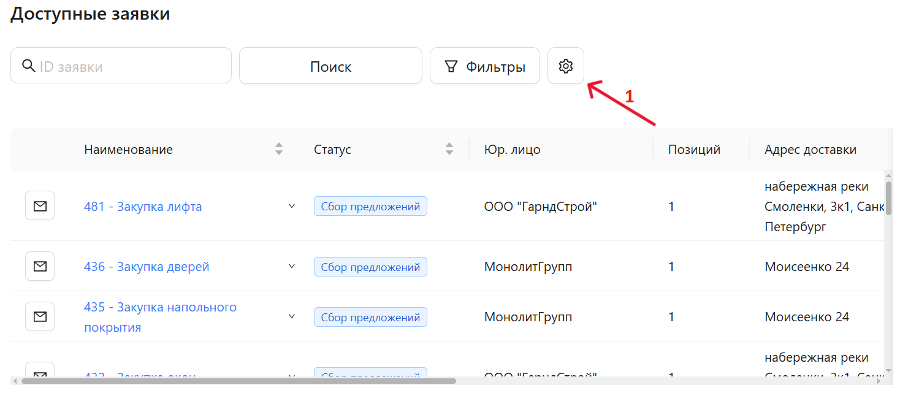The height and width of the screenshot is (393, 900).
Task: Click Моисеенко 24 address in row 436
Action: point(807,267)
